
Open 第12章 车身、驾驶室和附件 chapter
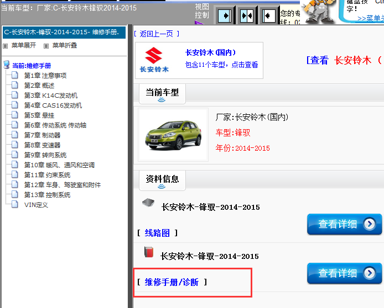tap(63, 185)
